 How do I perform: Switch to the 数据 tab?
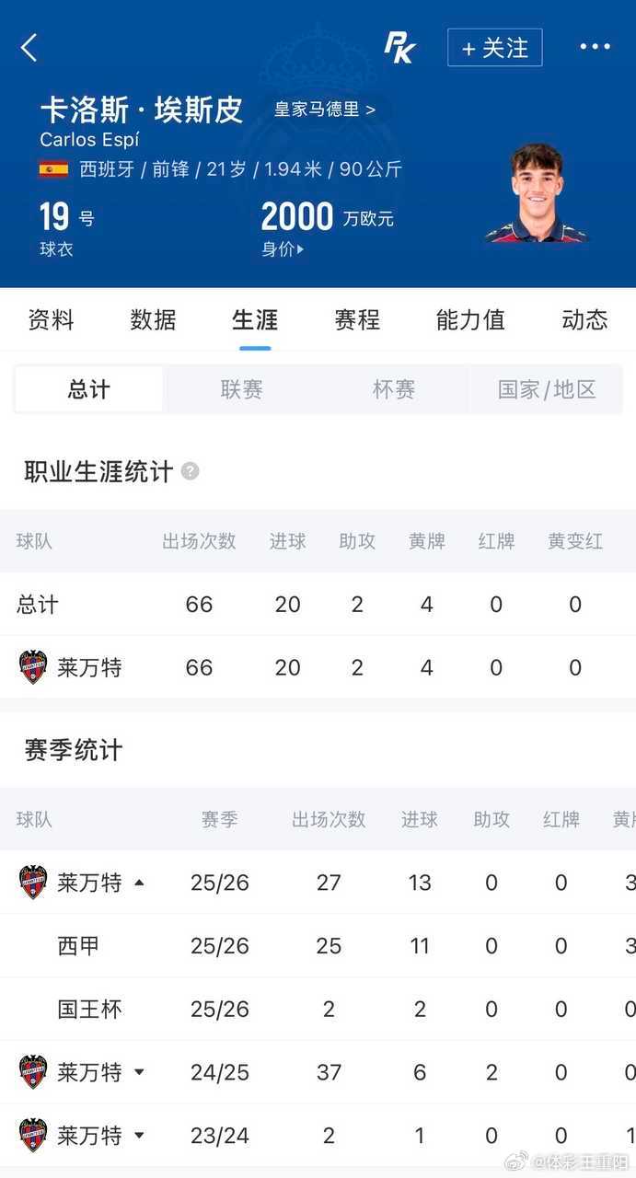click(x=153, y=319)
